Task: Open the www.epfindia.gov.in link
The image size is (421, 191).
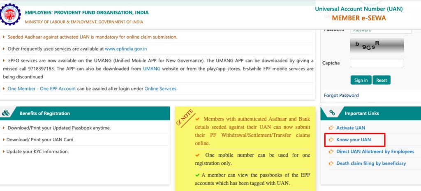Action: 126,49
